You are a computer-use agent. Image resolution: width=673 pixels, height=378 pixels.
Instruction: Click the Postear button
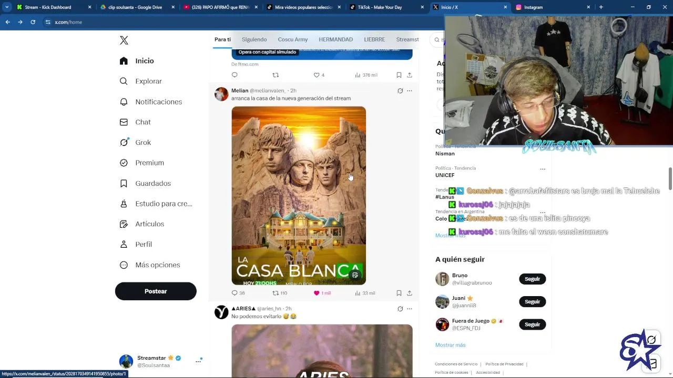(x=156, y=291)
